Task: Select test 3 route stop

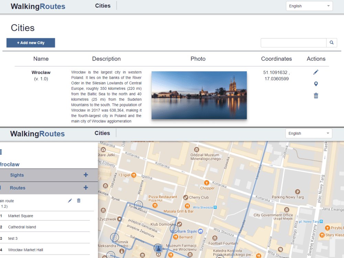Action: [x=13, y=238]
